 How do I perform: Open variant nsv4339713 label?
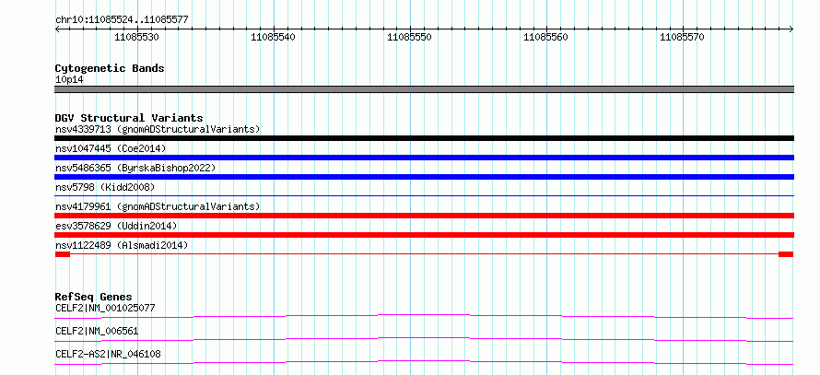(158, 129)
